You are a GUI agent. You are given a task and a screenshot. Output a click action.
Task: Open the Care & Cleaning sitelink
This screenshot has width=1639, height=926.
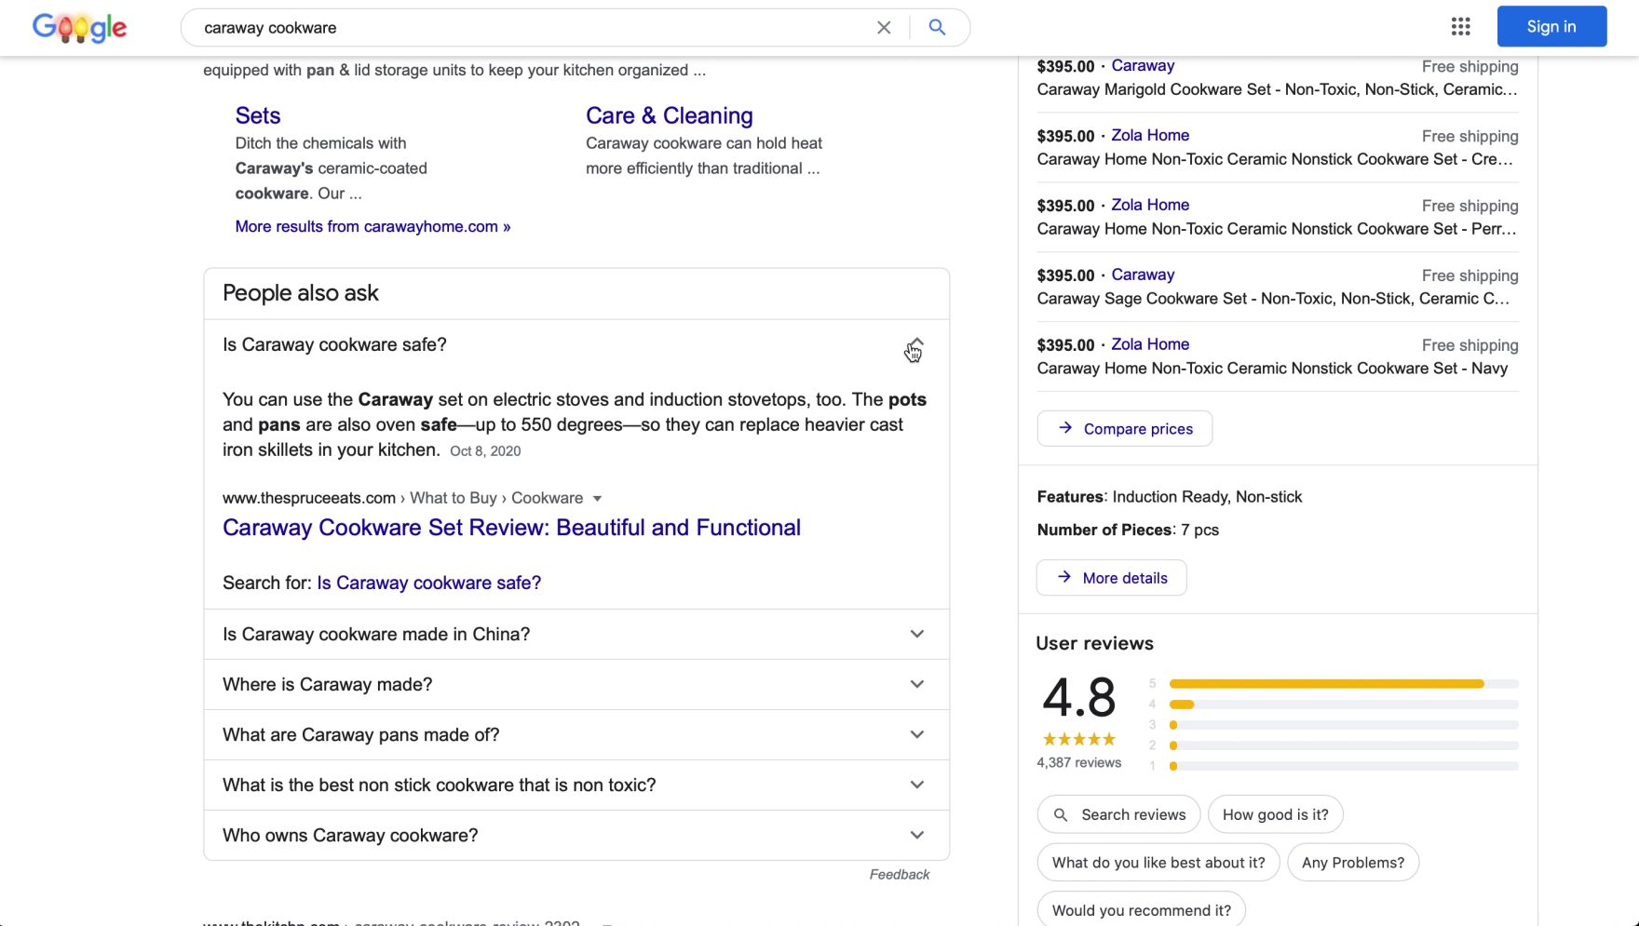click(669, 115)
